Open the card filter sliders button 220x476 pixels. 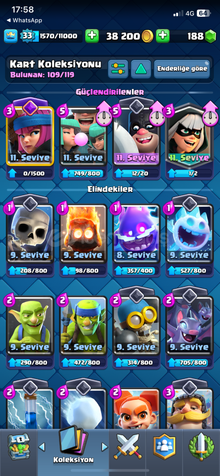[x=118, y=69]
